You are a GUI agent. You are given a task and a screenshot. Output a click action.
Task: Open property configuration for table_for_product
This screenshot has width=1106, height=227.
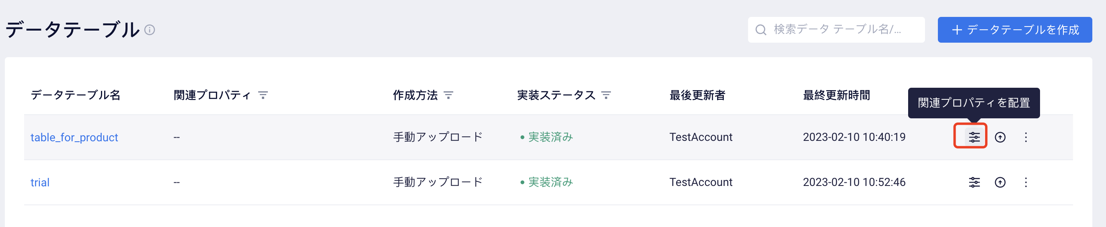pyautogui.click(x=974, y=137)
